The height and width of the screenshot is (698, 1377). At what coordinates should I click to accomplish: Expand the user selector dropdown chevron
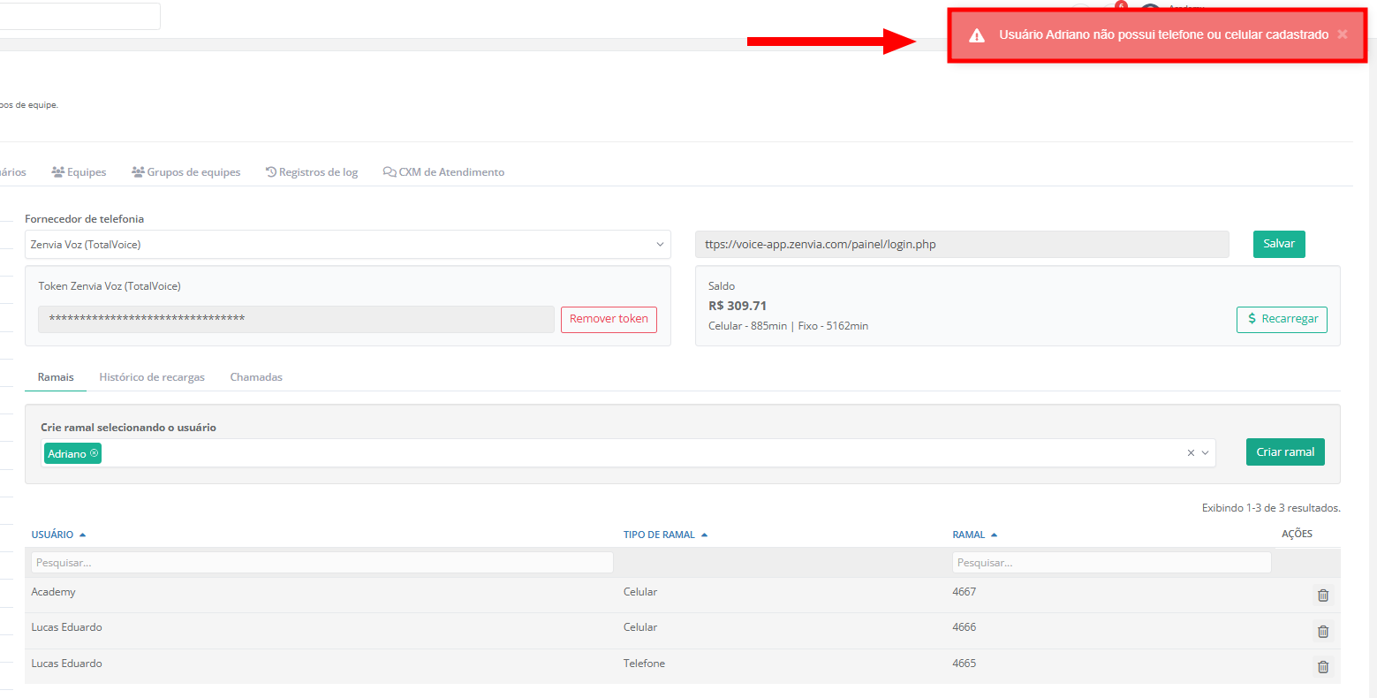coord(1206,453)
